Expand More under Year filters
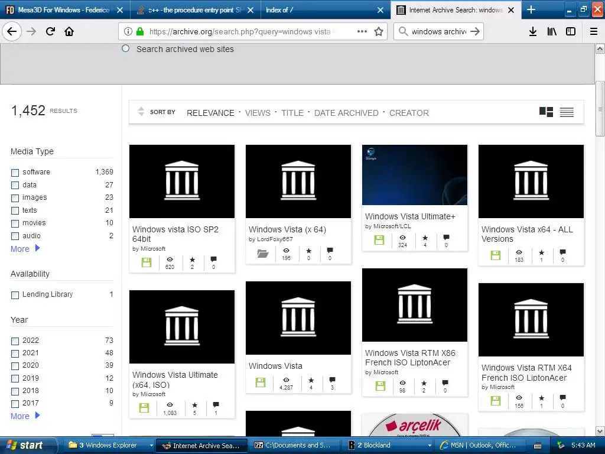 point(25,416)
